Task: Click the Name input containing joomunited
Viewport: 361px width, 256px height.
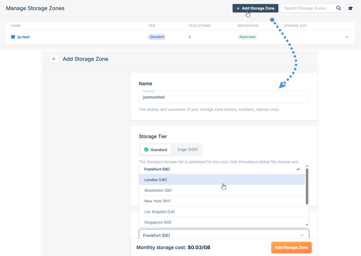Action: click(224, 97)
